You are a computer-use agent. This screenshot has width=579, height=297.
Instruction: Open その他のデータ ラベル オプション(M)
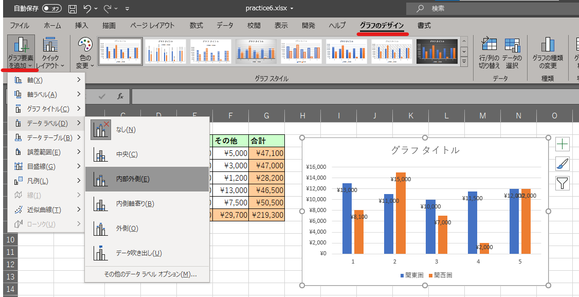point(147,274)
